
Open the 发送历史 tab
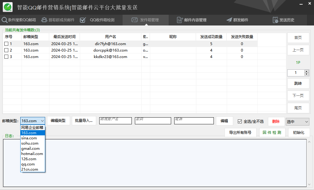pyautogui.click(x=284, y=20)
